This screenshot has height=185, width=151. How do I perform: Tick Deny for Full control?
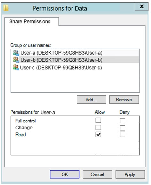click(x=123, y=121)
